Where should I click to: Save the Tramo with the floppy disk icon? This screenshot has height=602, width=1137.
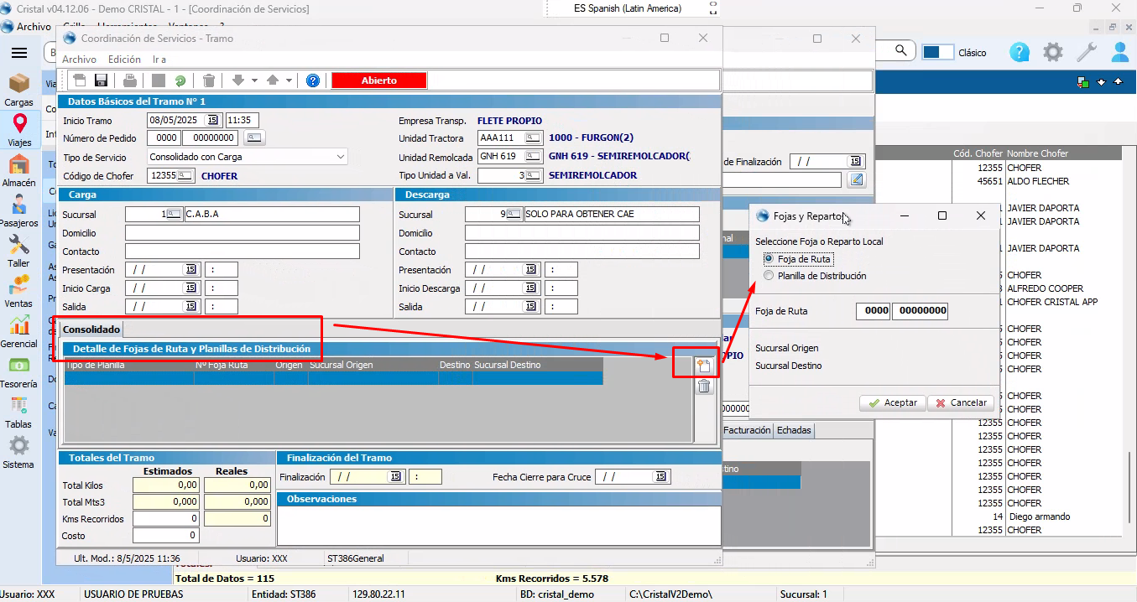102,80
